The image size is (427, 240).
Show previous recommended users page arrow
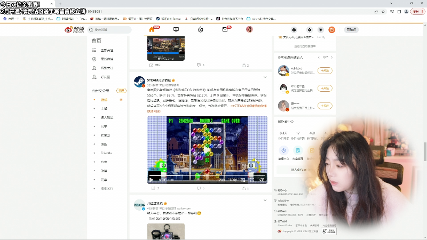click(x=319, y=58)
